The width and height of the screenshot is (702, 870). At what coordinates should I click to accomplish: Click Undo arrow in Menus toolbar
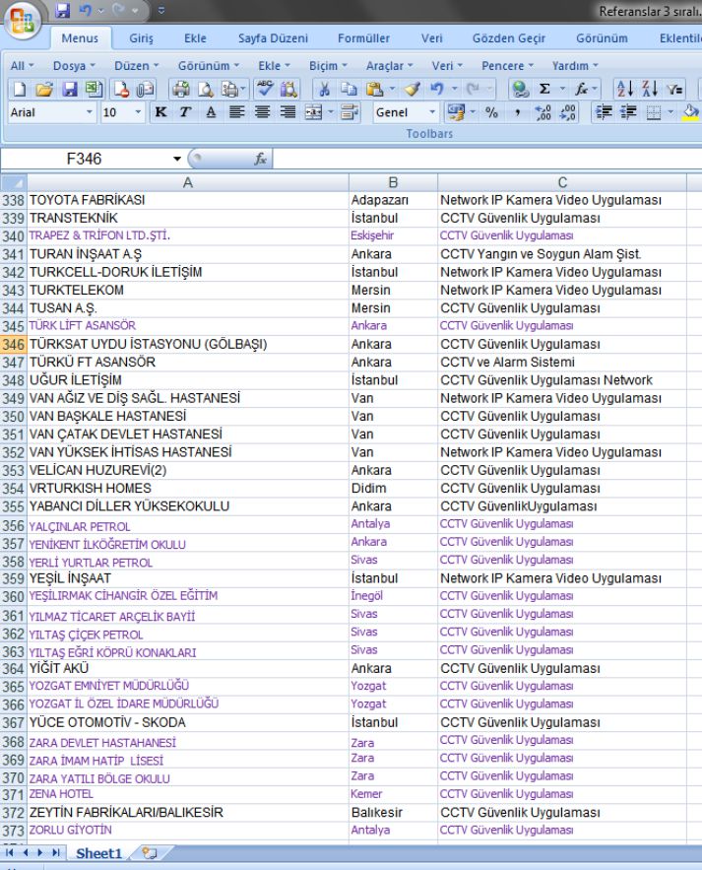[437, 89]
